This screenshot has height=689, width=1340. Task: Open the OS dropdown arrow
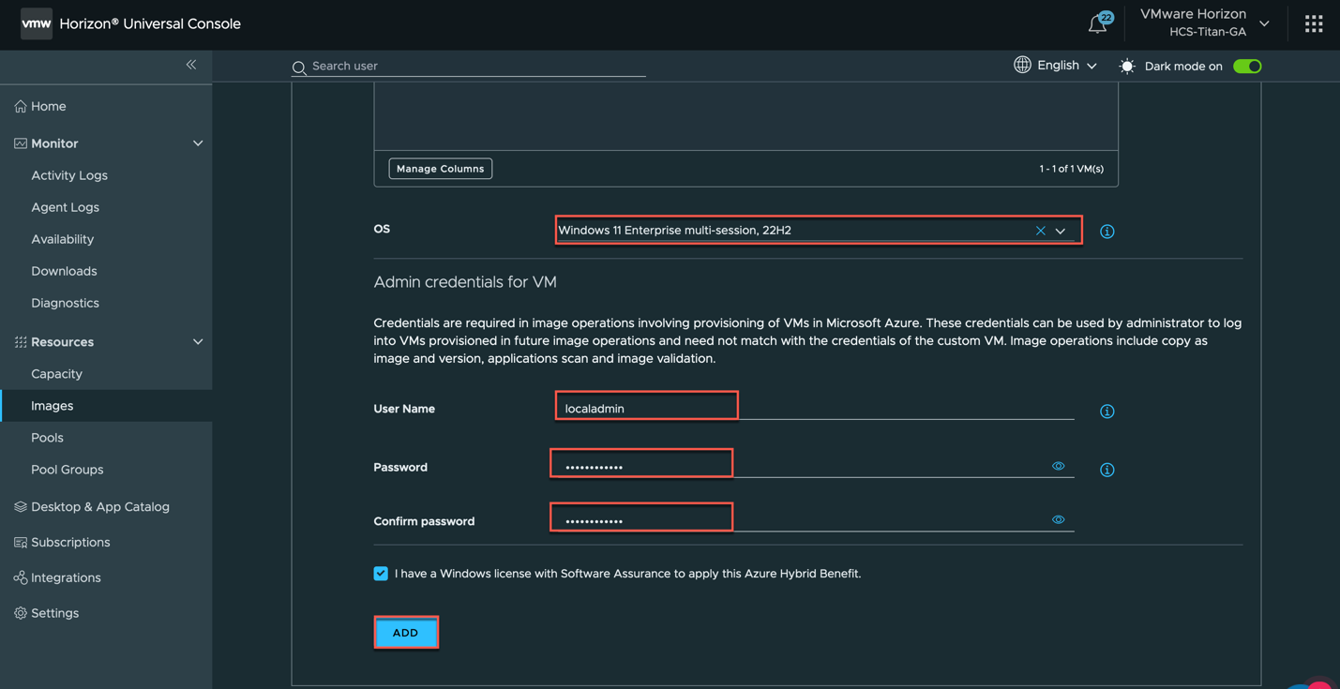1061,232
